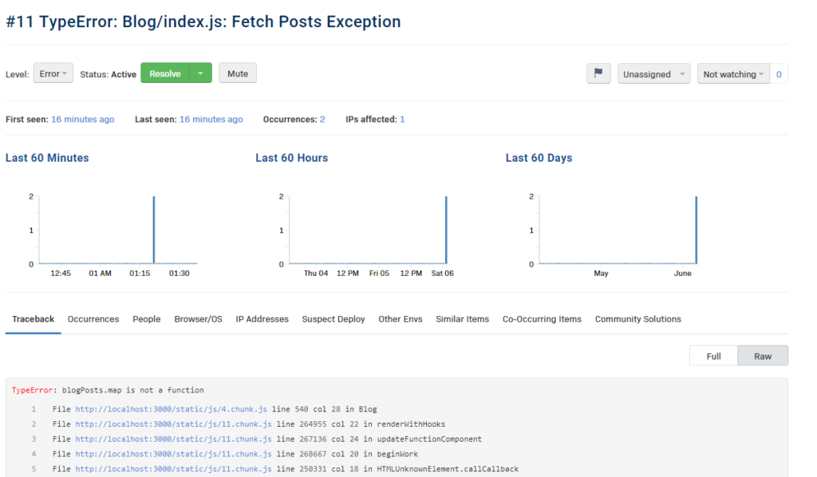This screenshot has height=477, width=817.
Task: Click the watcher count zero
Action: click(779, 73)
